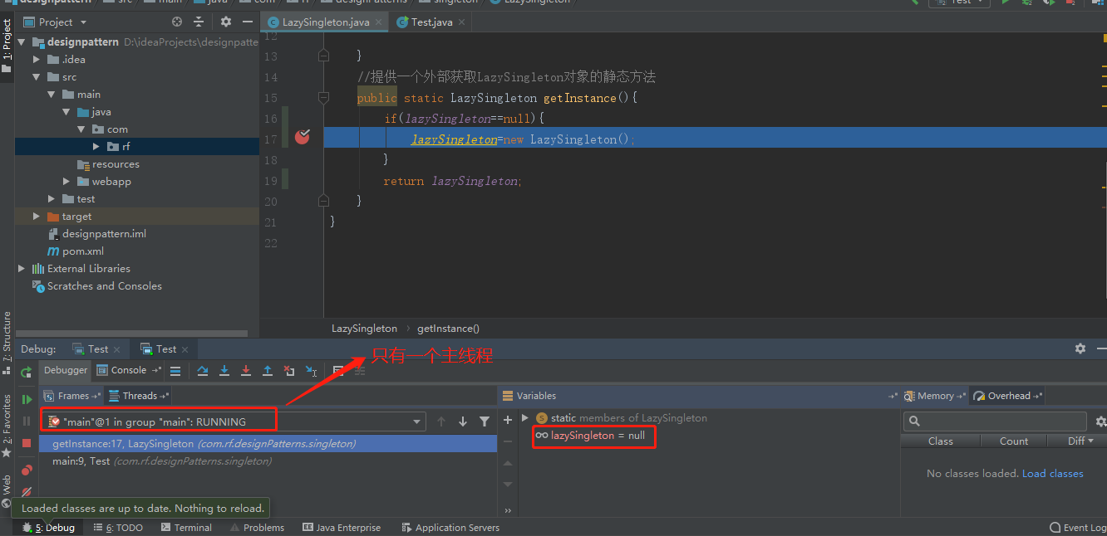Switch to the Overhead tab

(1008, 396)
